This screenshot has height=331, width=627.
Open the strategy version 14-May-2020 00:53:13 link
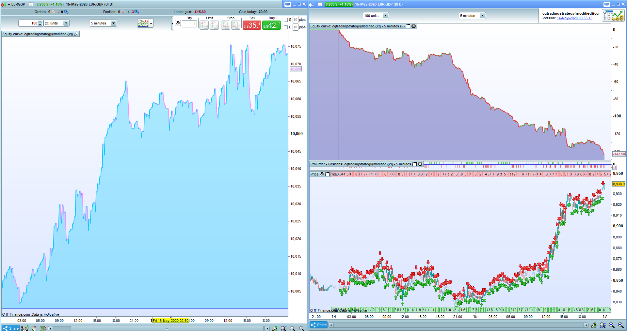pos(574,18)
